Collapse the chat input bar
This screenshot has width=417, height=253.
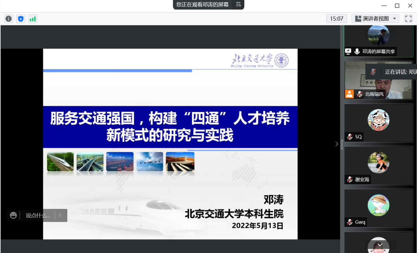pos(60,216)
